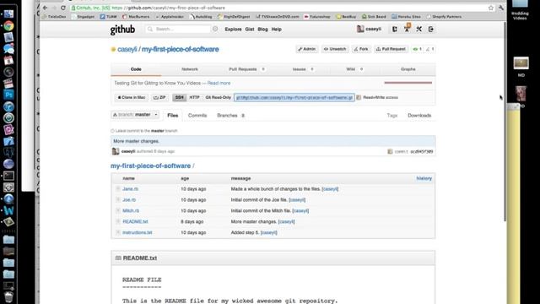Click the Read more link
Viewport: 540px width, 304px height.
[x=219, y=83]
